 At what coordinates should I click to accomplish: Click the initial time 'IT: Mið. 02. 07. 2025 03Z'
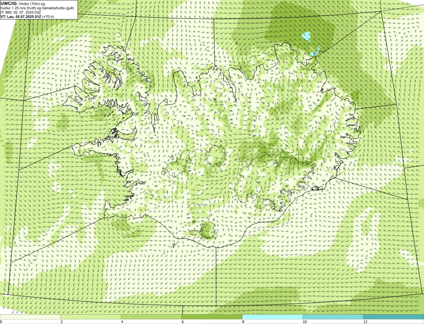tap(21, 12)
